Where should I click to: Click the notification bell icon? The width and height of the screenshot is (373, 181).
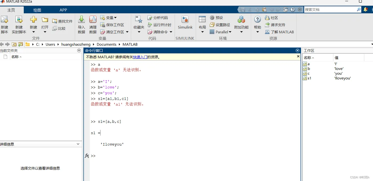click(x=366, y=9)
